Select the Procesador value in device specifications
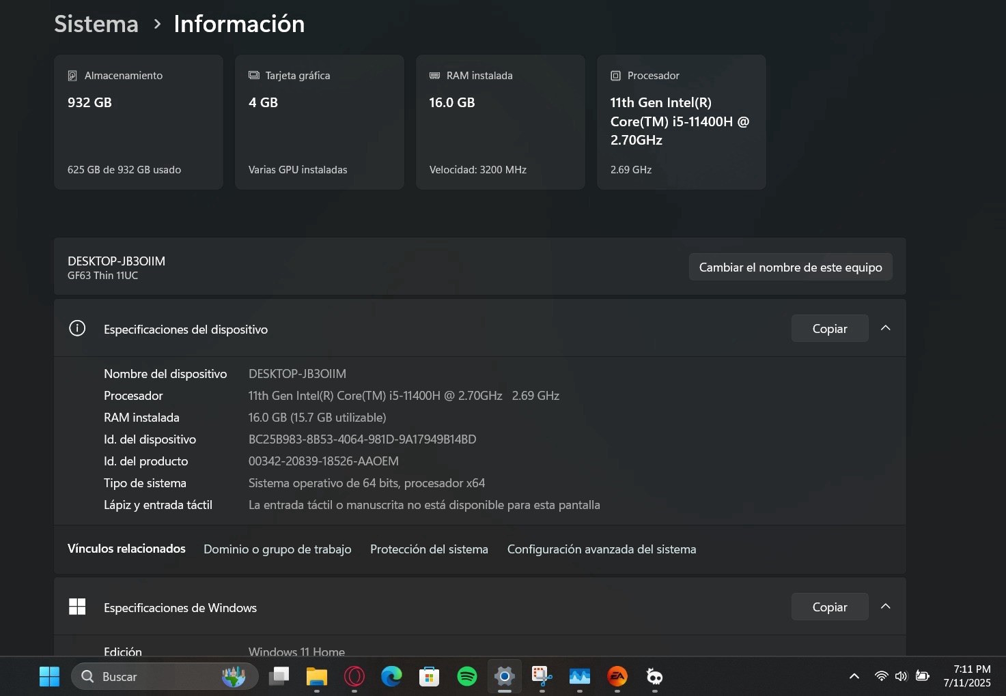Viewport: 1006px width, 696px height. point(404,396)
